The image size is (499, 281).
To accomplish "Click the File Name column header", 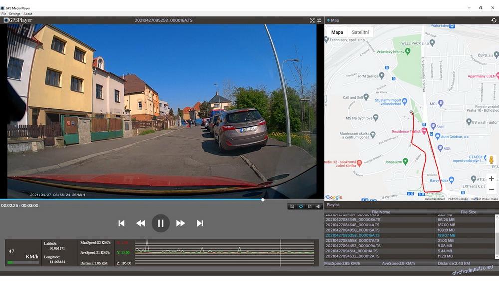I will 381,212.
